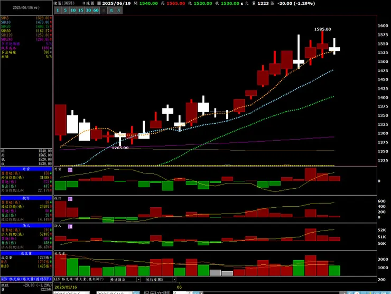The height and width of the screenshot is (294, 391).
Task: Click the SMA240 indicator row
Action: click(x=26, y=40)
